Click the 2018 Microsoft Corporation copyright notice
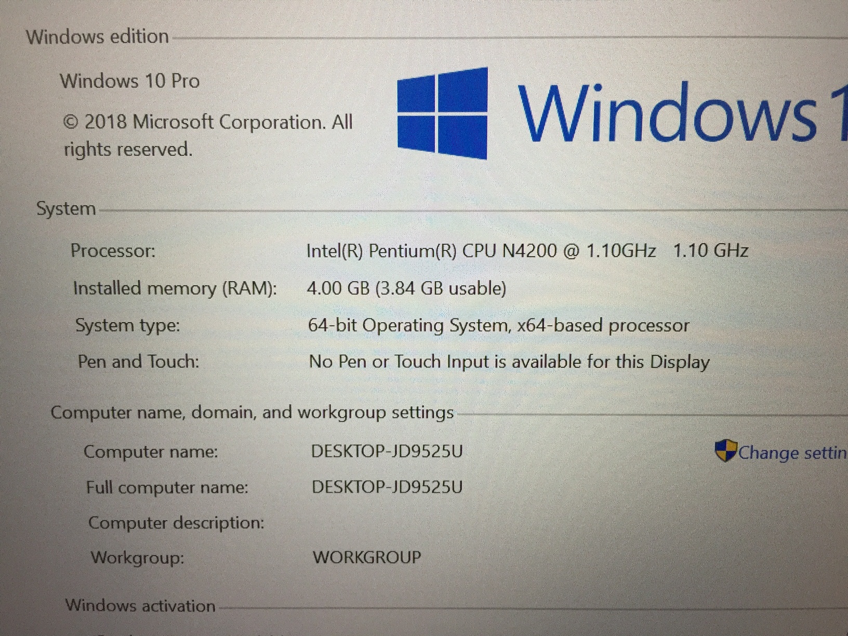 [x=208, y=136]
